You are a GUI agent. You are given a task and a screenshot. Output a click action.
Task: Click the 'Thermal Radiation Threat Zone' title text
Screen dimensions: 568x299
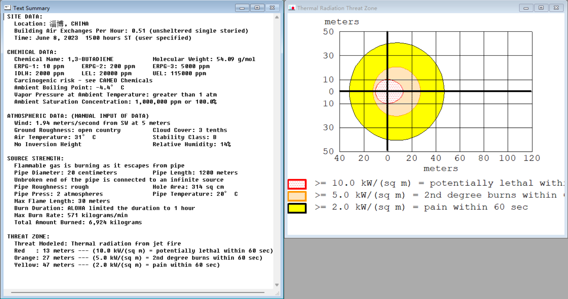[337, 8]
